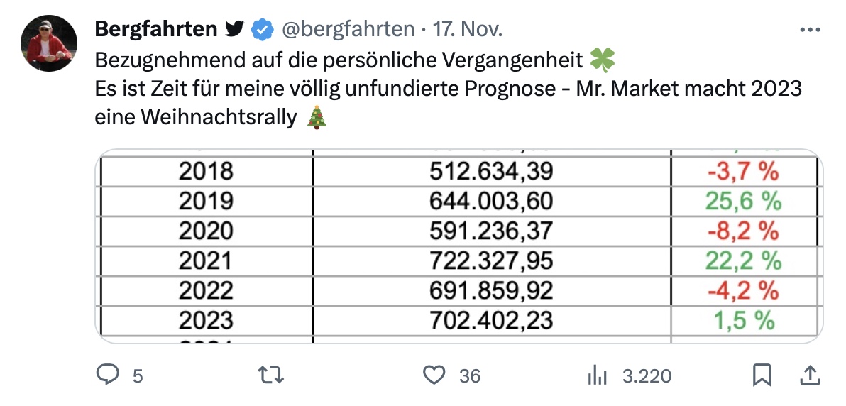Click the 36 likes count
The image size is (846, 406).
469,375
